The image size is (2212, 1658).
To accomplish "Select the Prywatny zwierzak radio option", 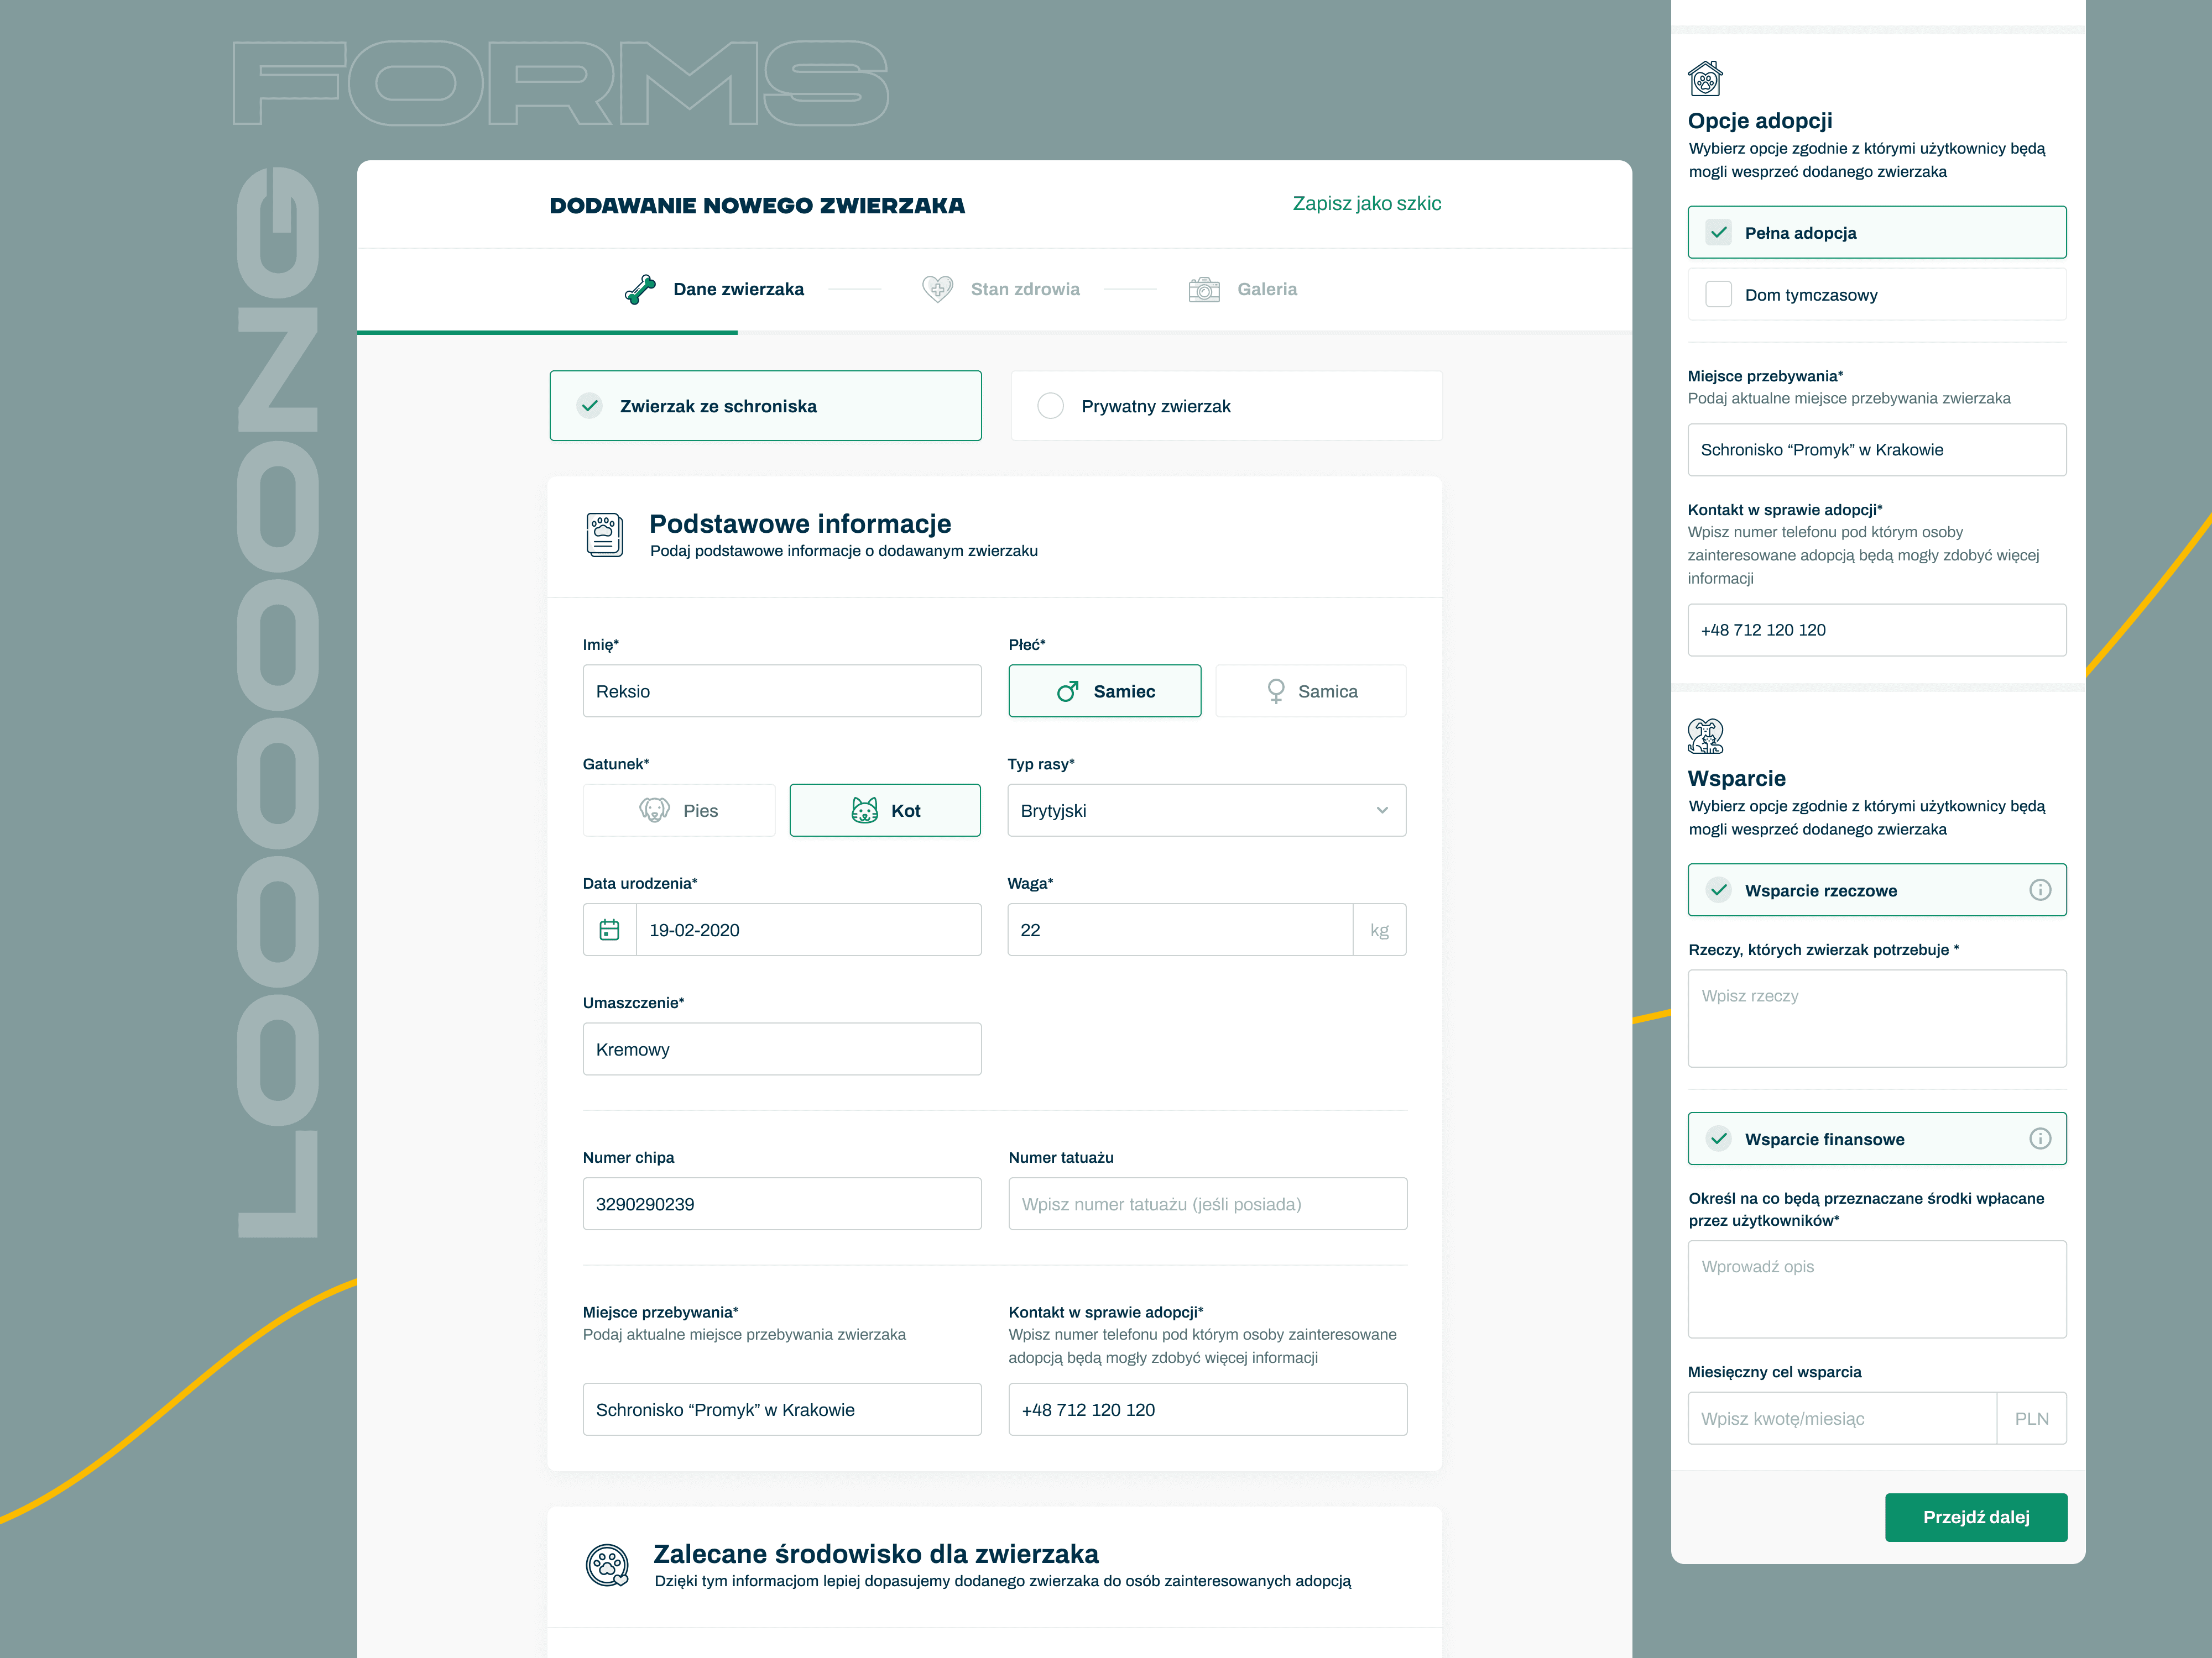I will [x=1051, y=407].
